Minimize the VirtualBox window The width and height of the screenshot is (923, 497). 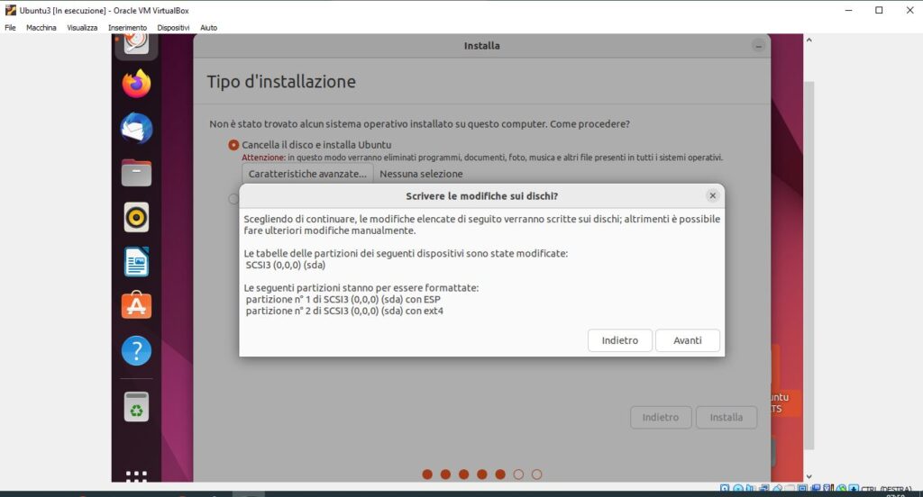click(x=848, y=10)
